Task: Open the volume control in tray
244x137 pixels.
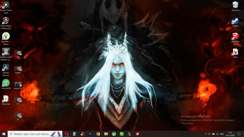Action: pyautogui.click(x=209, y=134)
